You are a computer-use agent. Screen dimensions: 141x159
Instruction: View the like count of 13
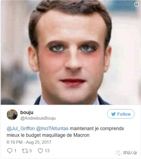47,151
